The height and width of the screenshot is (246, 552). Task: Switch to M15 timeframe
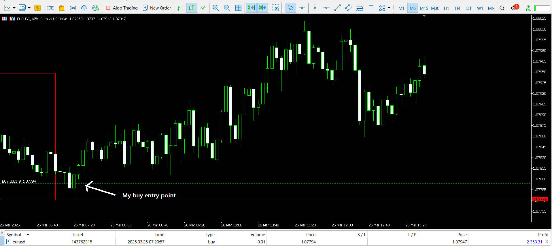tap(424, 8)
